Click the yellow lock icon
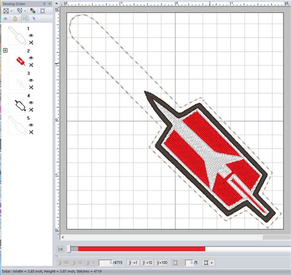291x275 pixels. (15, 18)
